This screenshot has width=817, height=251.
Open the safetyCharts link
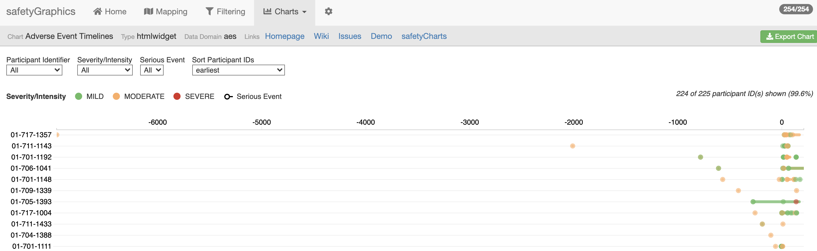tap(424, 36)
